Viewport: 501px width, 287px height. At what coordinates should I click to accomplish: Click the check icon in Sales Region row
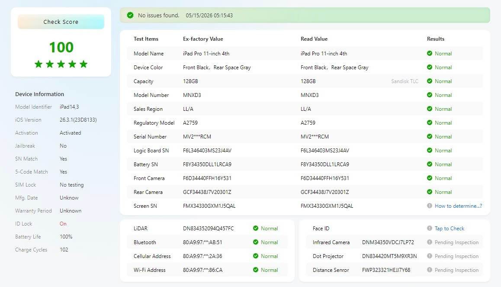(x=430, y=109)
